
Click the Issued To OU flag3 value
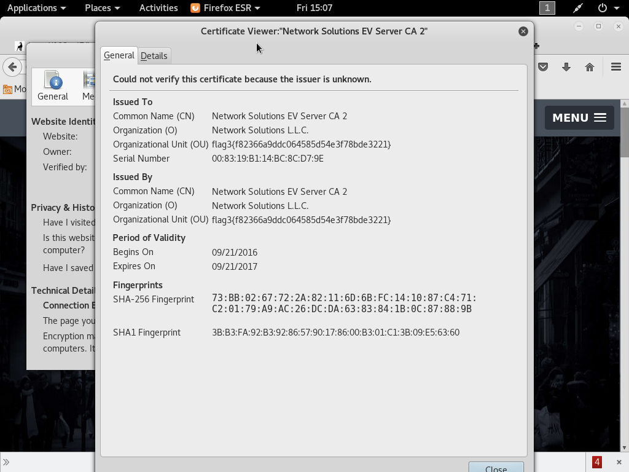301,144
